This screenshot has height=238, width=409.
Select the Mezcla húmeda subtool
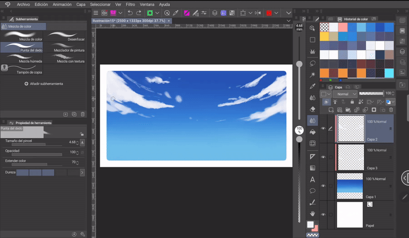click(22, 58)
